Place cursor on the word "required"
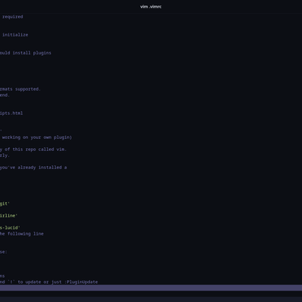This screenshot has width=302, height=302. coord(13,17)
